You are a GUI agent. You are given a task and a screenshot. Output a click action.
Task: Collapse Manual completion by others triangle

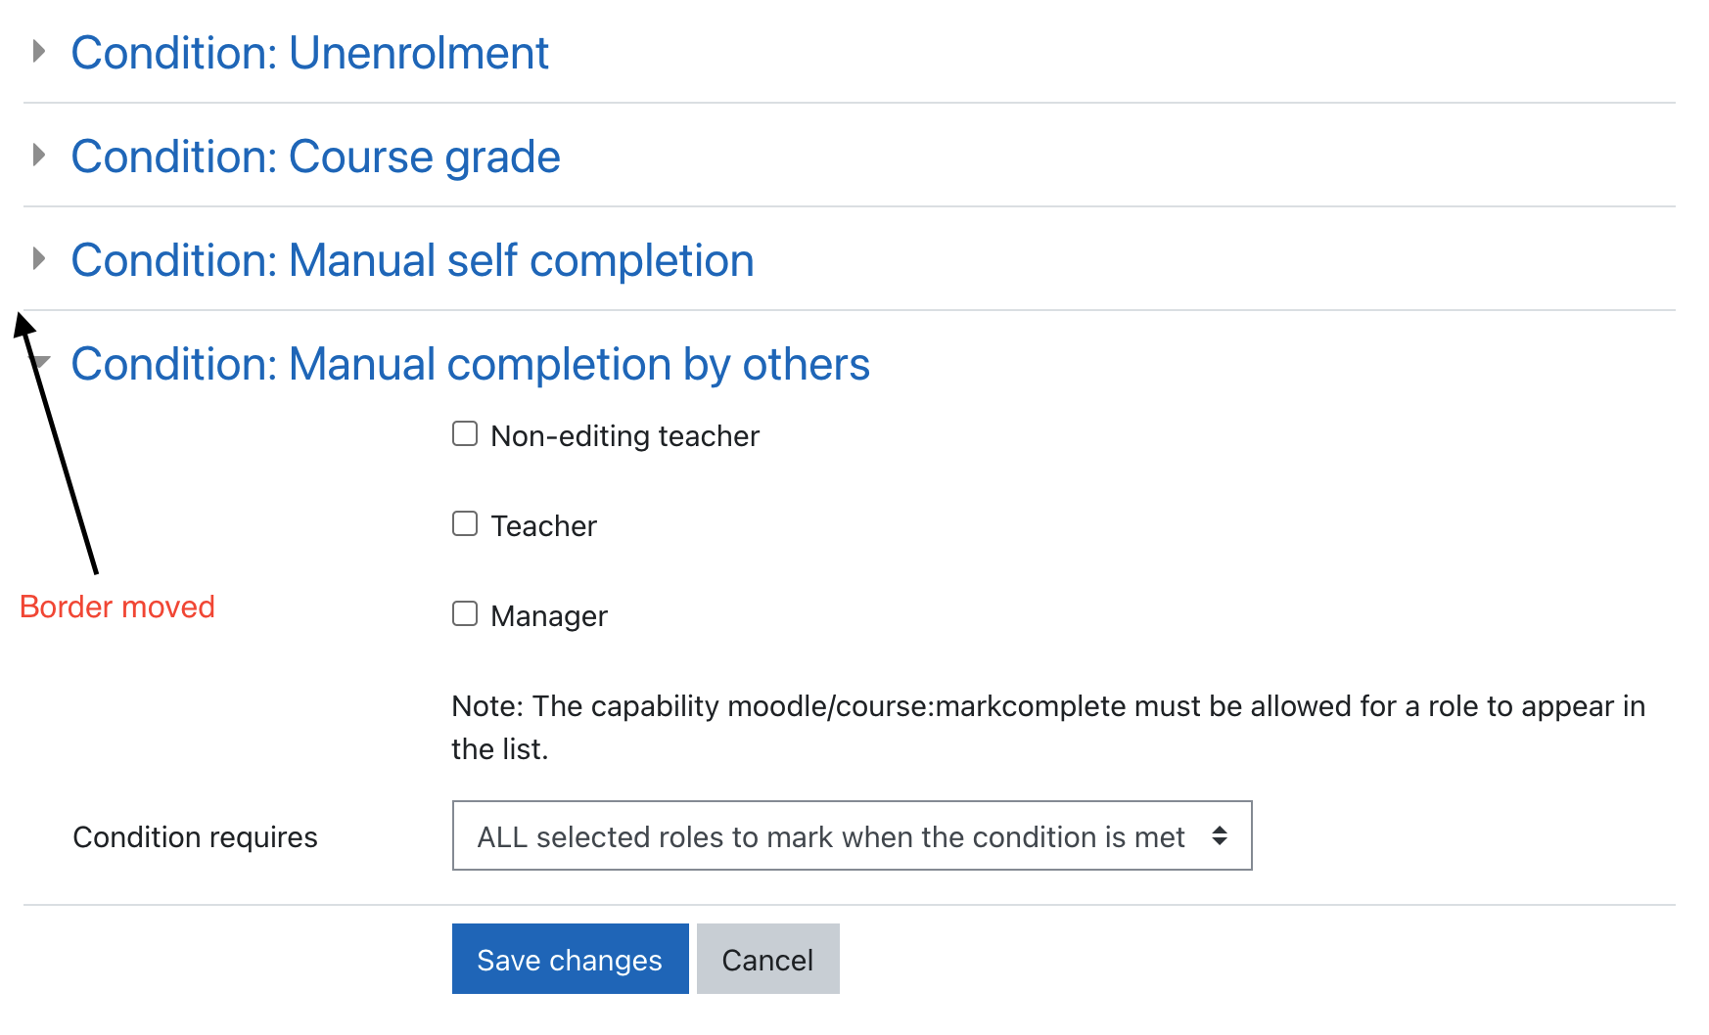click(x=41, y=363)
